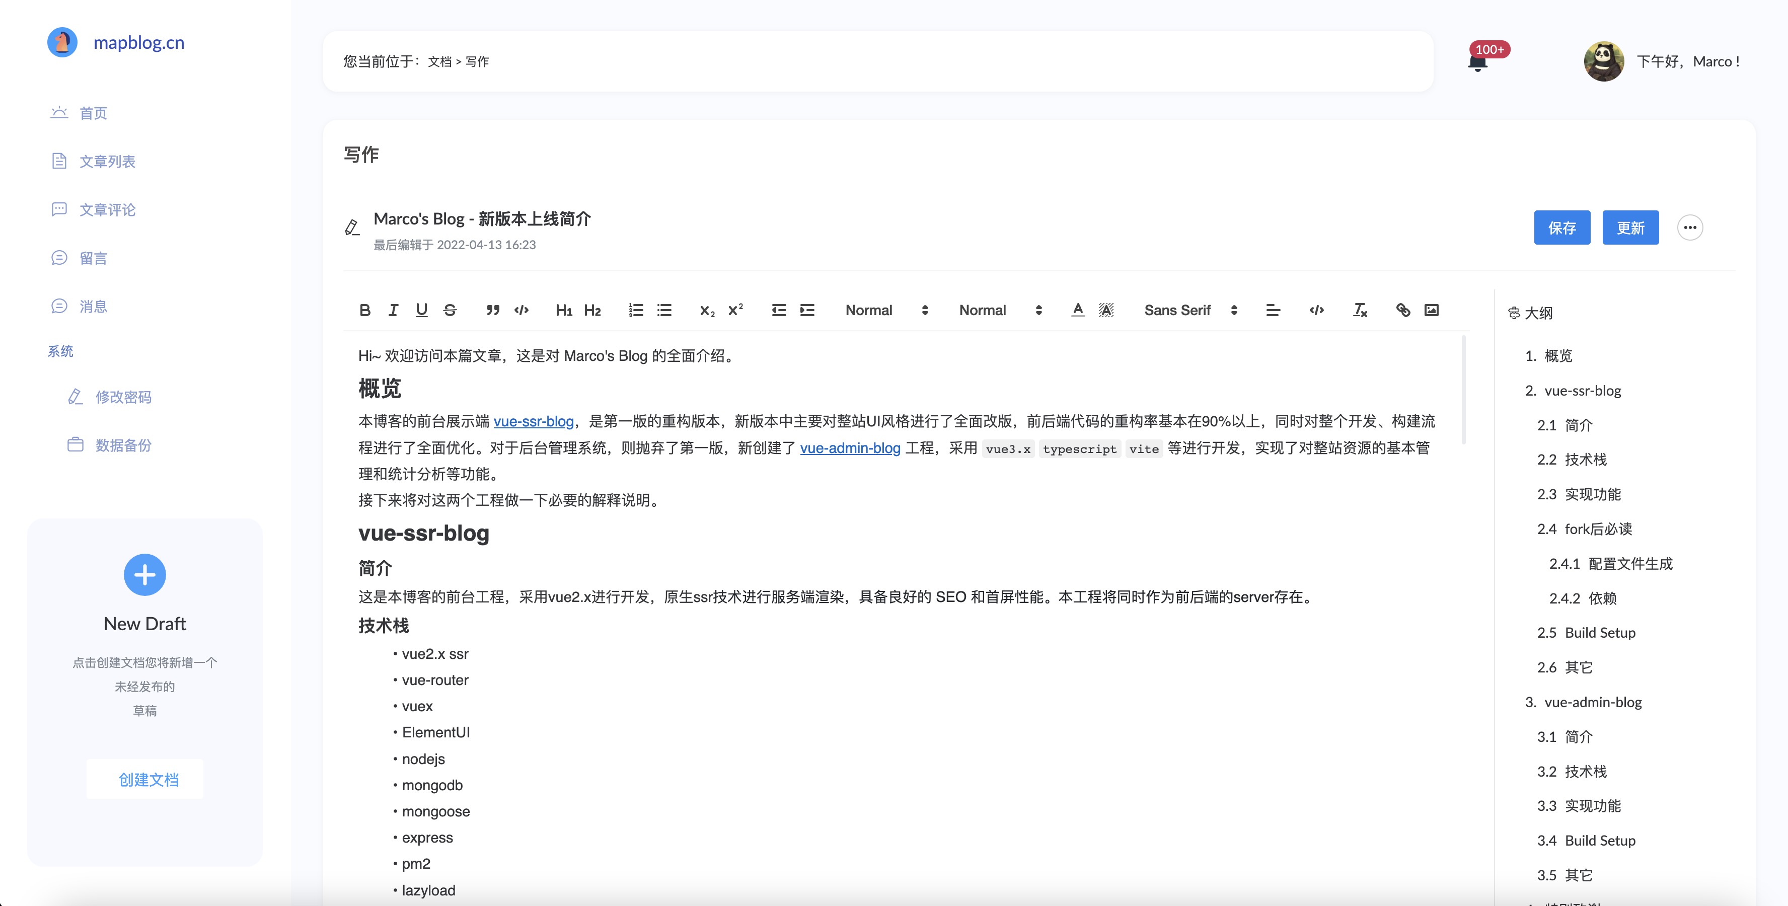Apply Heading 2 style (H2)
Screen dimensions: 1788x906
pos(592,311)
